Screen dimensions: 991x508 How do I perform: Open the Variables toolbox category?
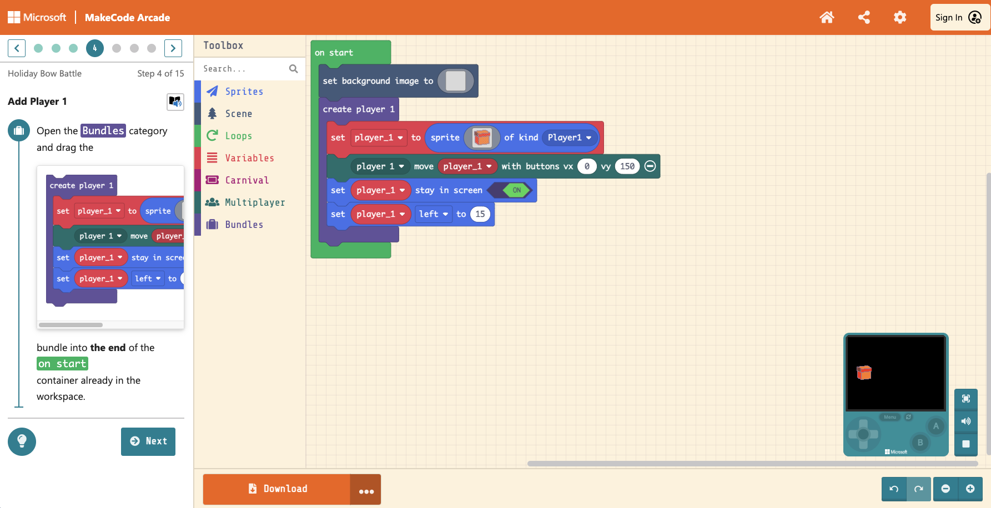pyautogui.click(x=250, y=158)
